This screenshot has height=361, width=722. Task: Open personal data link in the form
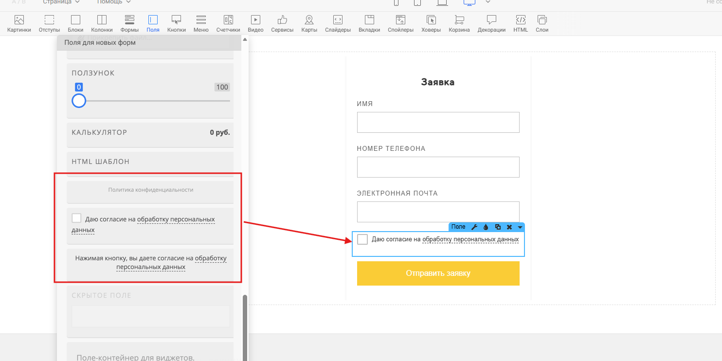click(x=470, y=239)
